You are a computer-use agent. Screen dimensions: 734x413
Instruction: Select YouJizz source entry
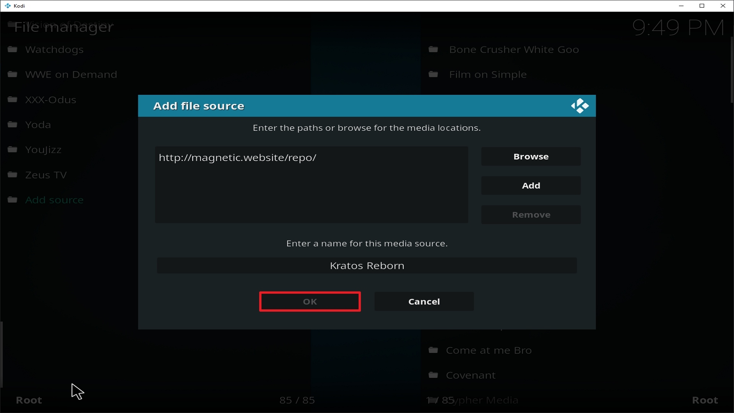pos(43,150)
